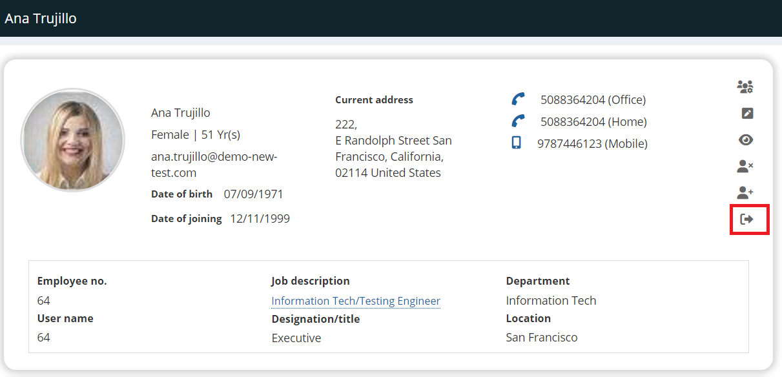
Task: Click the eye view icon
Action: (746, 140)
